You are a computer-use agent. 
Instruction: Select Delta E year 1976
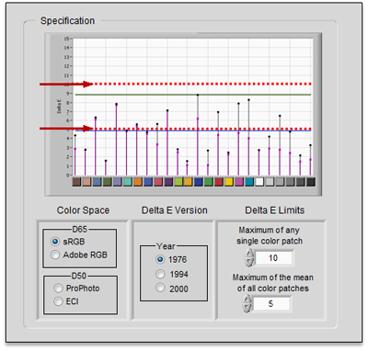point(160,259)
